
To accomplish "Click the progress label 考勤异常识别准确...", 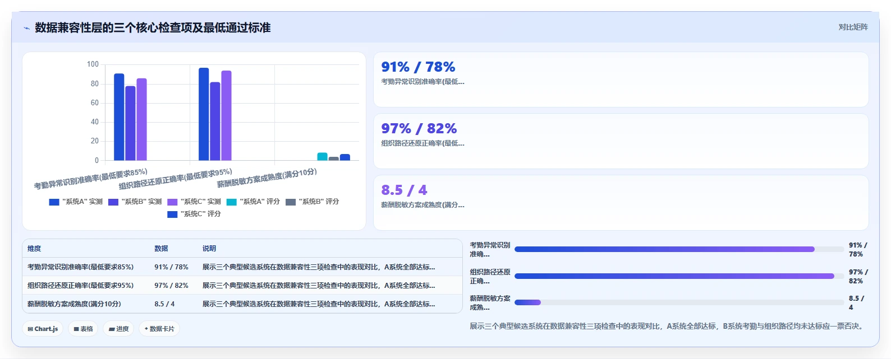I will tap(490, 249).
